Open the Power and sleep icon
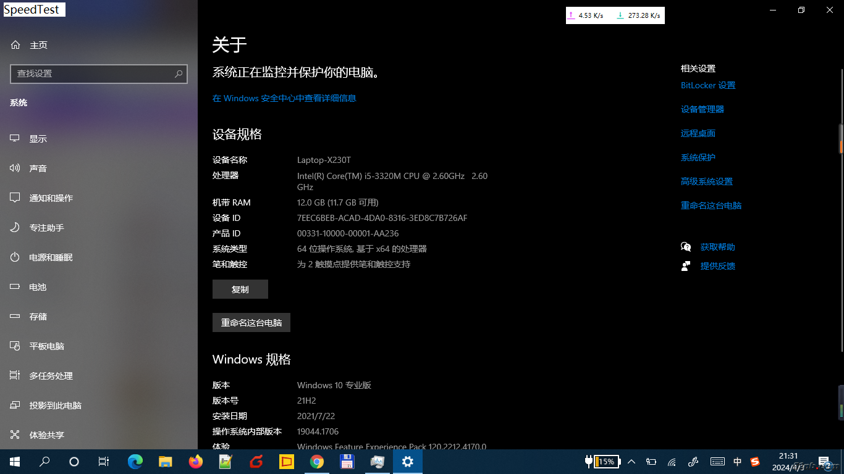 [x=15, y=257]
